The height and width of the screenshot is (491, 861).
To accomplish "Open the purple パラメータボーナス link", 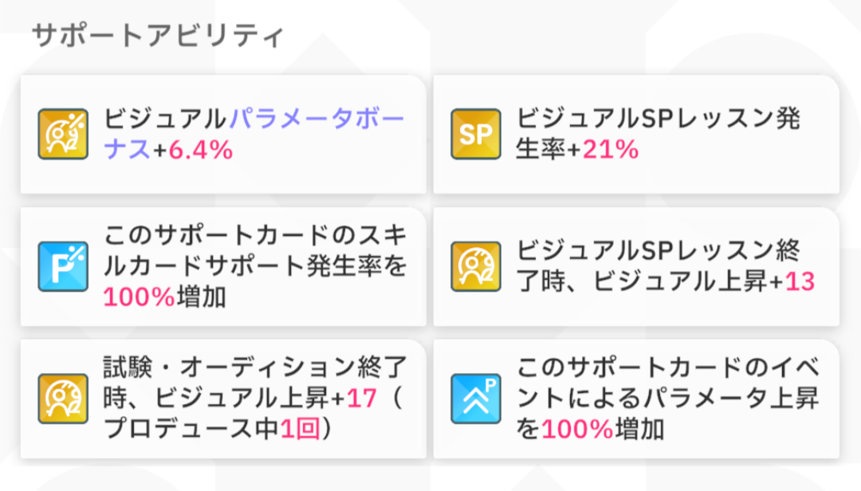I will (316, 120).
